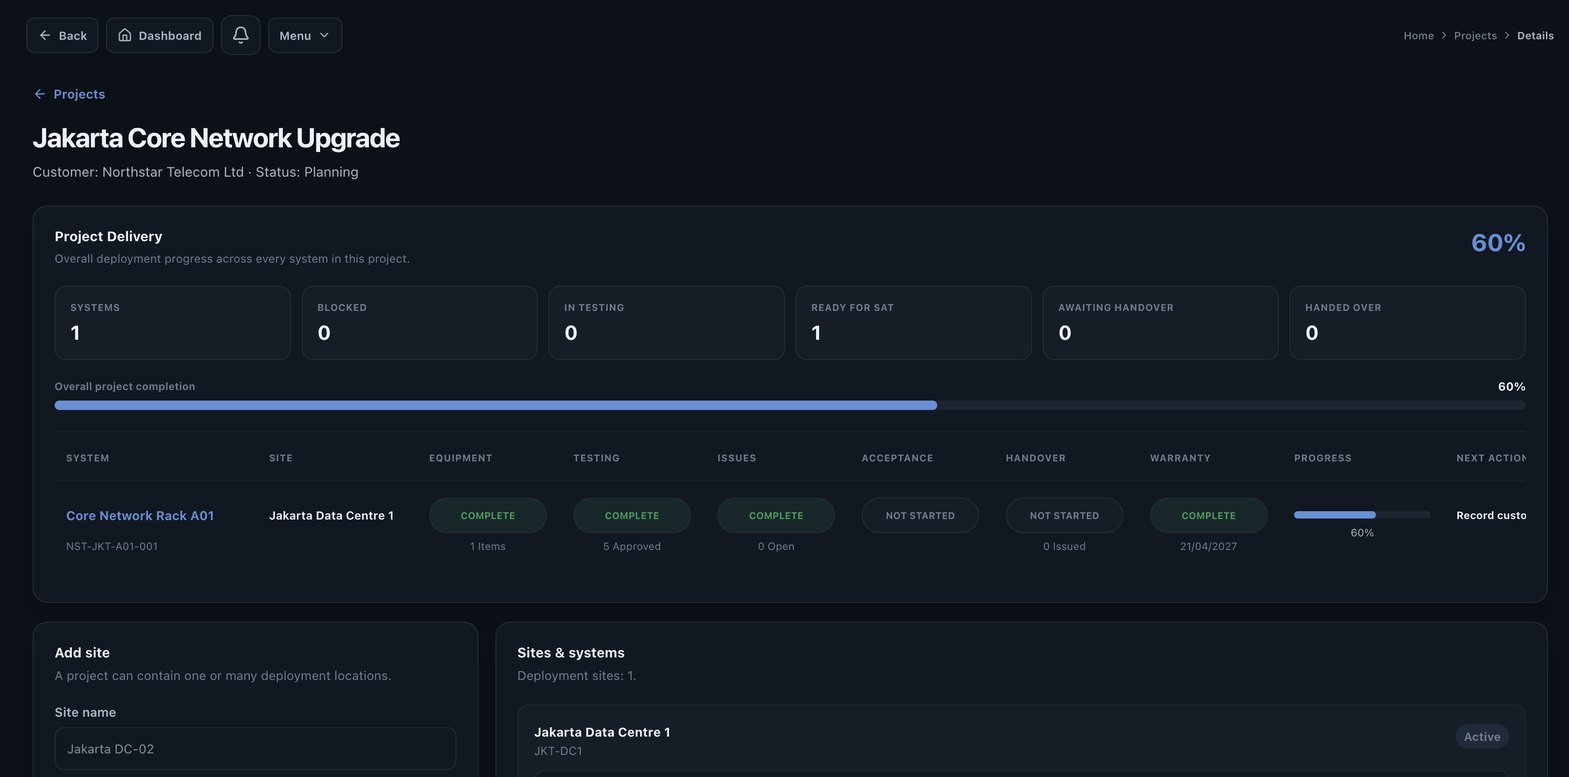Click the warranty date 21/04/2027
This screenshot has width=1569, height=777.
[x=1208, y=546]
